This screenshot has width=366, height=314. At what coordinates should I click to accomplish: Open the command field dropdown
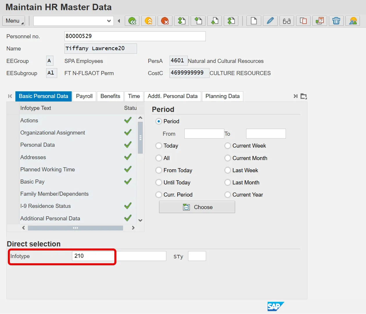109,21
